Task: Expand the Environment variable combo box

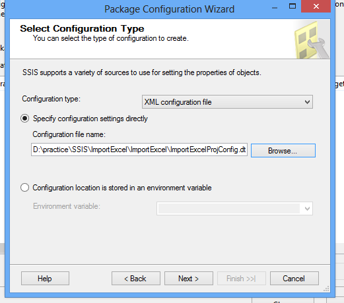Action: (x=234, y=208)
